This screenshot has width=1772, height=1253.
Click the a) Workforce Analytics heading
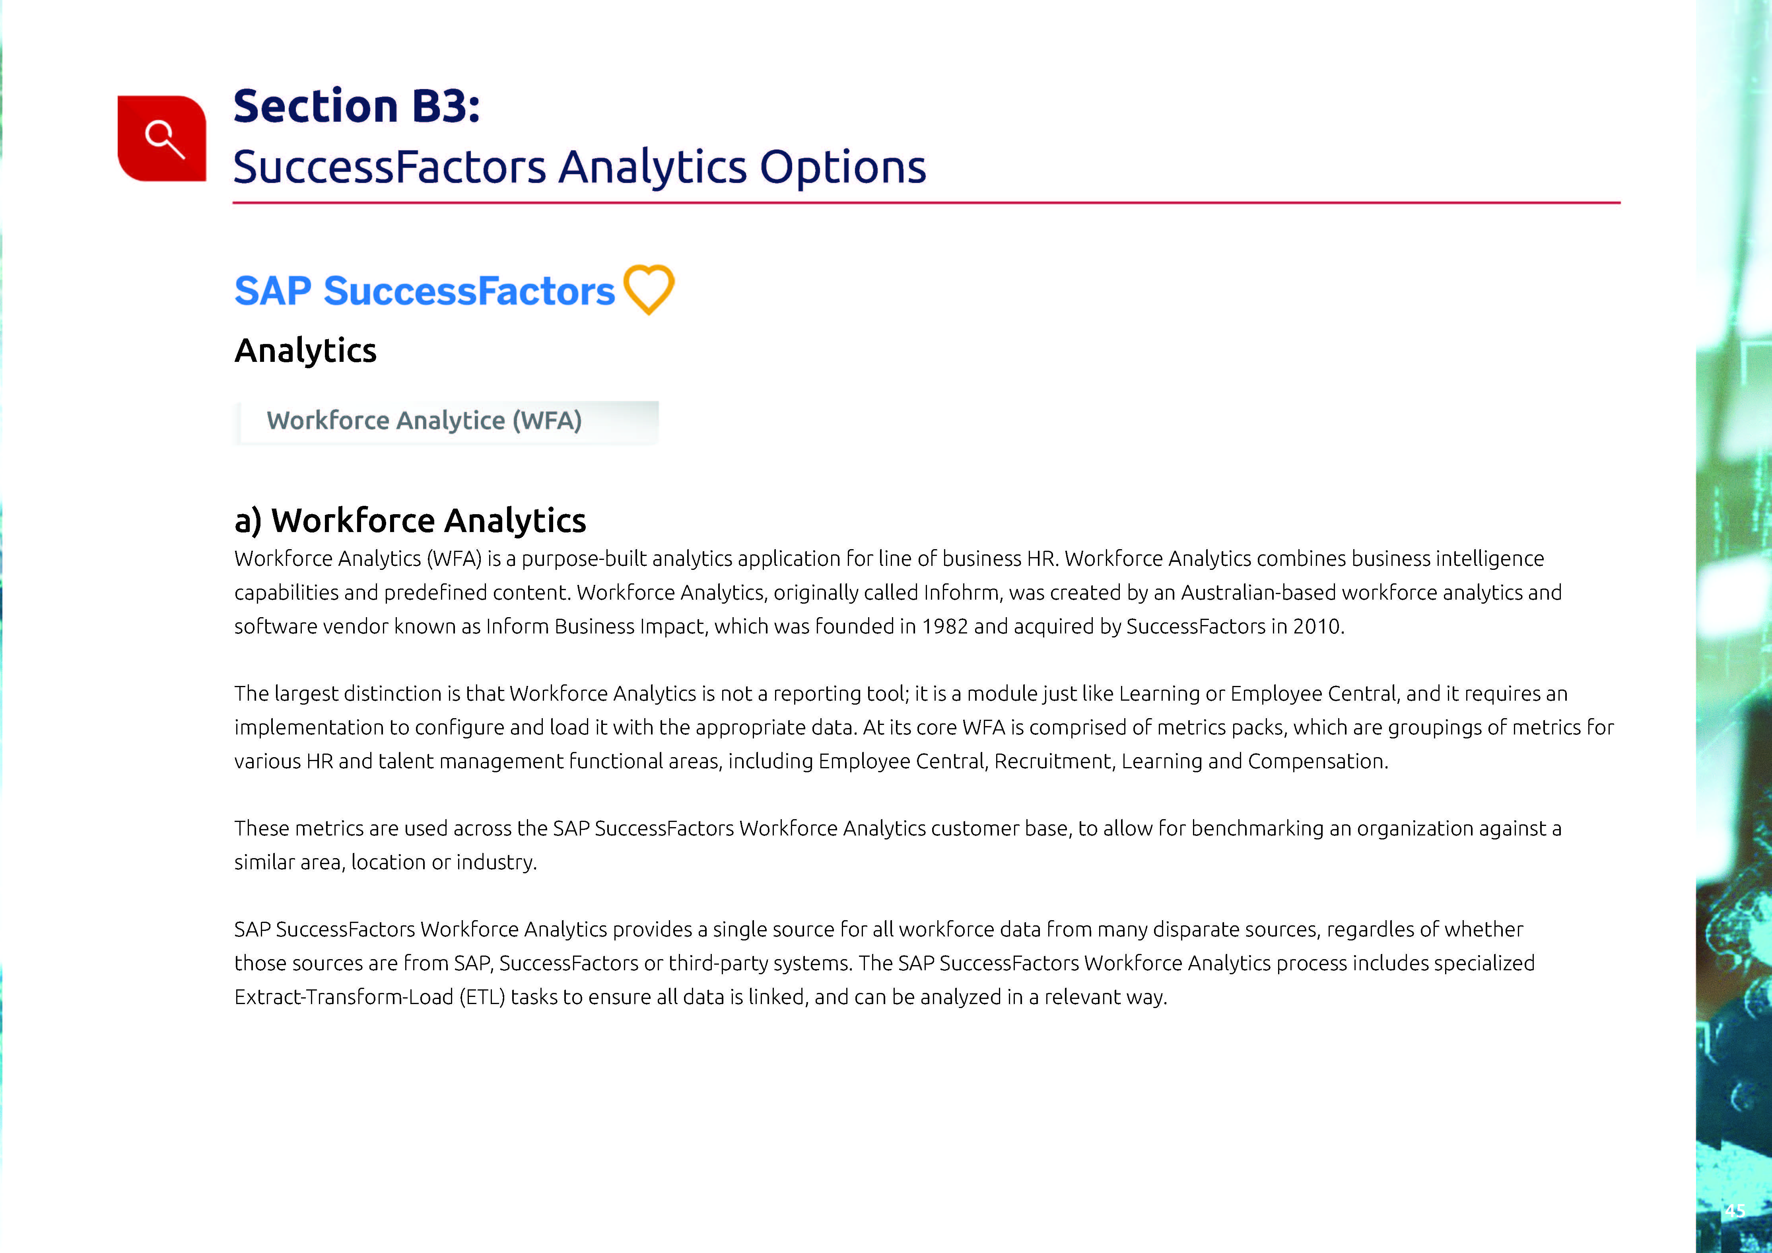click(410, 520)
